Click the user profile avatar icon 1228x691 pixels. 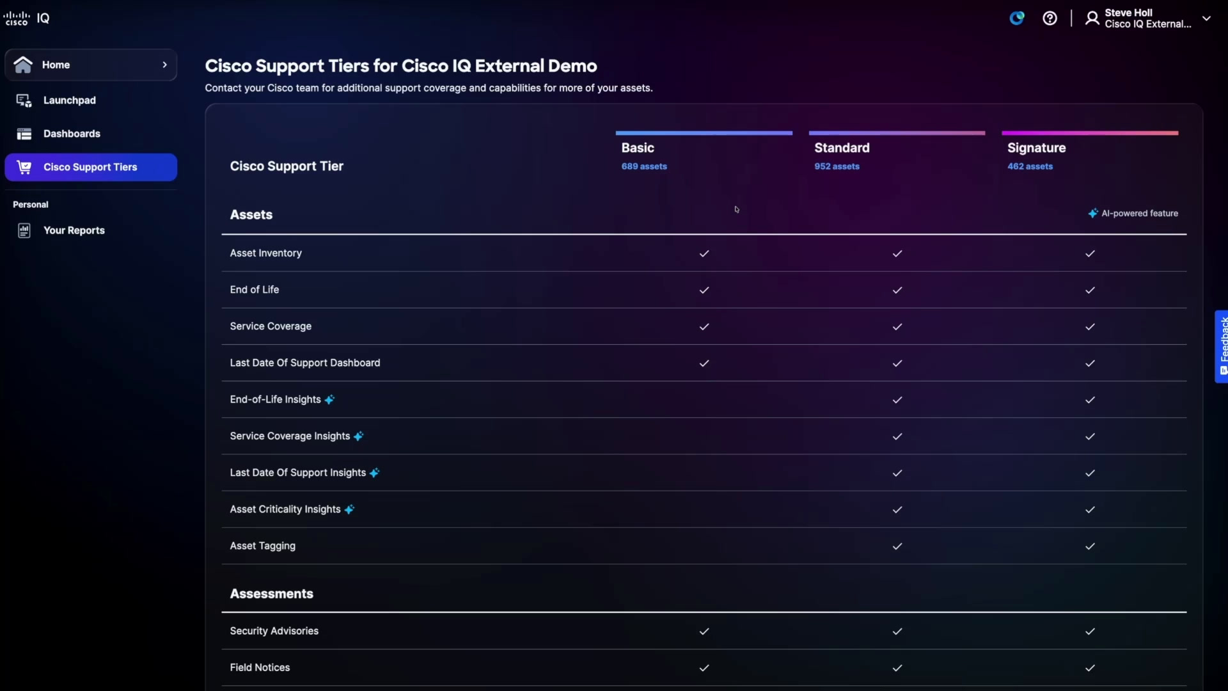[1092, 19]
